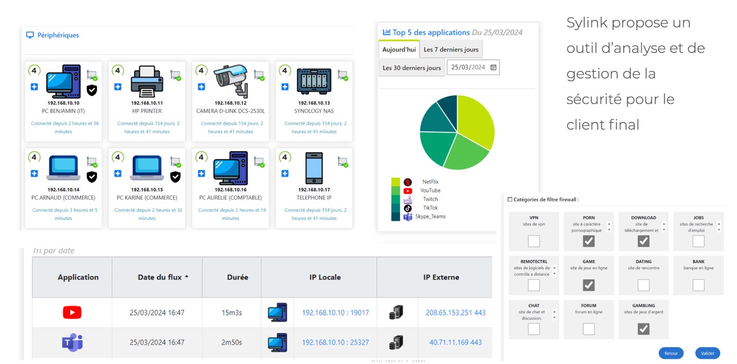Screen dimensions: 737x364
Task: Uncheck the PORN filter category checkbox
Action: pos(589,241)
